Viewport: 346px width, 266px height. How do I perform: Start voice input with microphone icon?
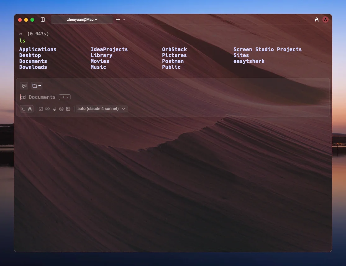[x=55, y=109]
